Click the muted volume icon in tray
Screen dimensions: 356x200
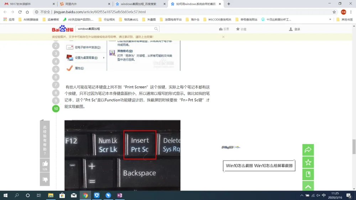tap(318, 195)
